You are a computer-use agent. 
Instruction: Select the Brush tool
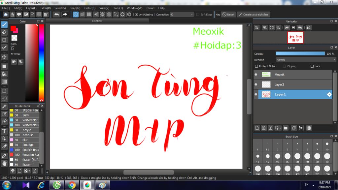(x=4, y=24)
